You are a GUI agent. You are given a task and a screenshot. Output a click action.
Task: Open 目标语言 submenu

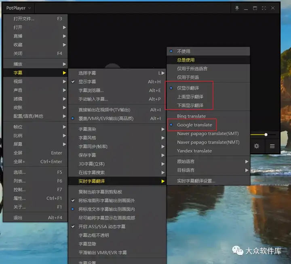[x=208, y=170]
